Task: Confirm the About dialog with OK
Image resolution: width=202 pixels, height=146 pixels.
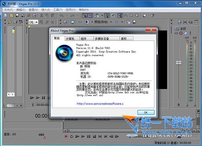Action: (x=146, y=113)
